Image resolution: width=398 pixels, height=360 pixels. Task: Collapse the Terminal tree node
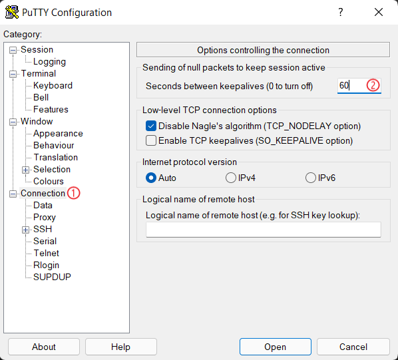tap(13, 74)
